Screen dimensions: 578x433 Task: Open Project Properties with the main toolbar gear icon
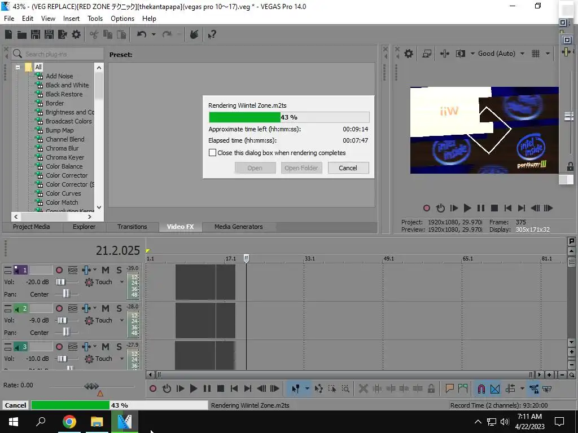point(76,34)
